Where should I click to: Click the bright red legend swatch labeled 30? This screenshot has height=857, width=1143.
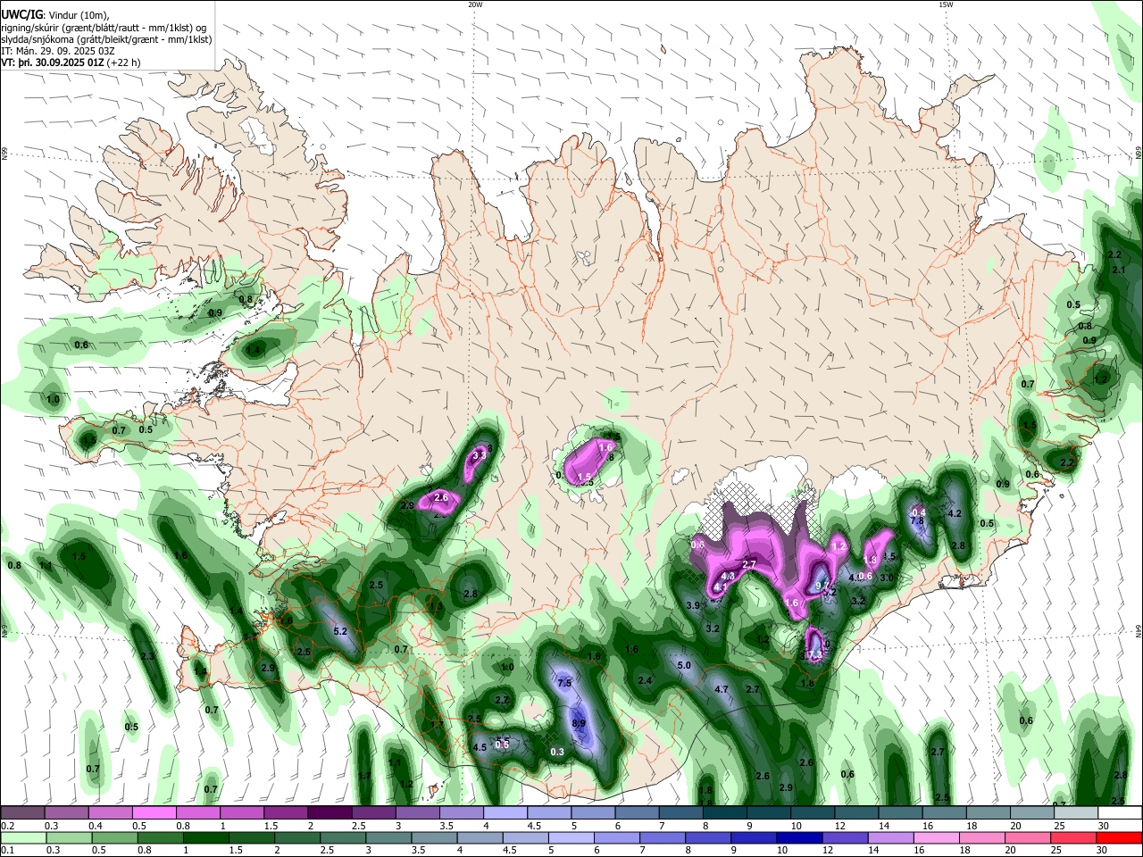tap(1119, 837)
